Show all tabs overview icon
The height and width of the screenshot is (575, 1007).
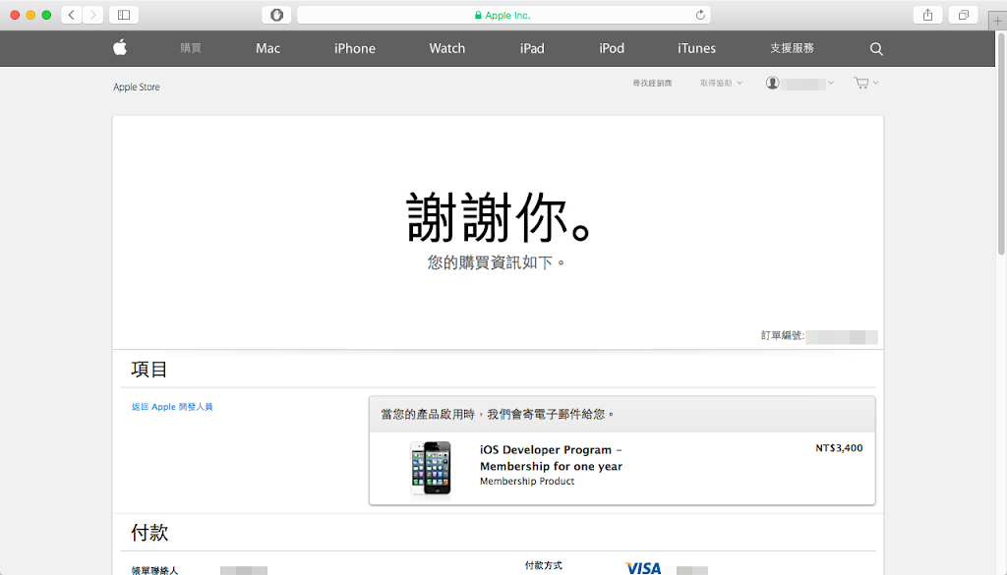963,15
